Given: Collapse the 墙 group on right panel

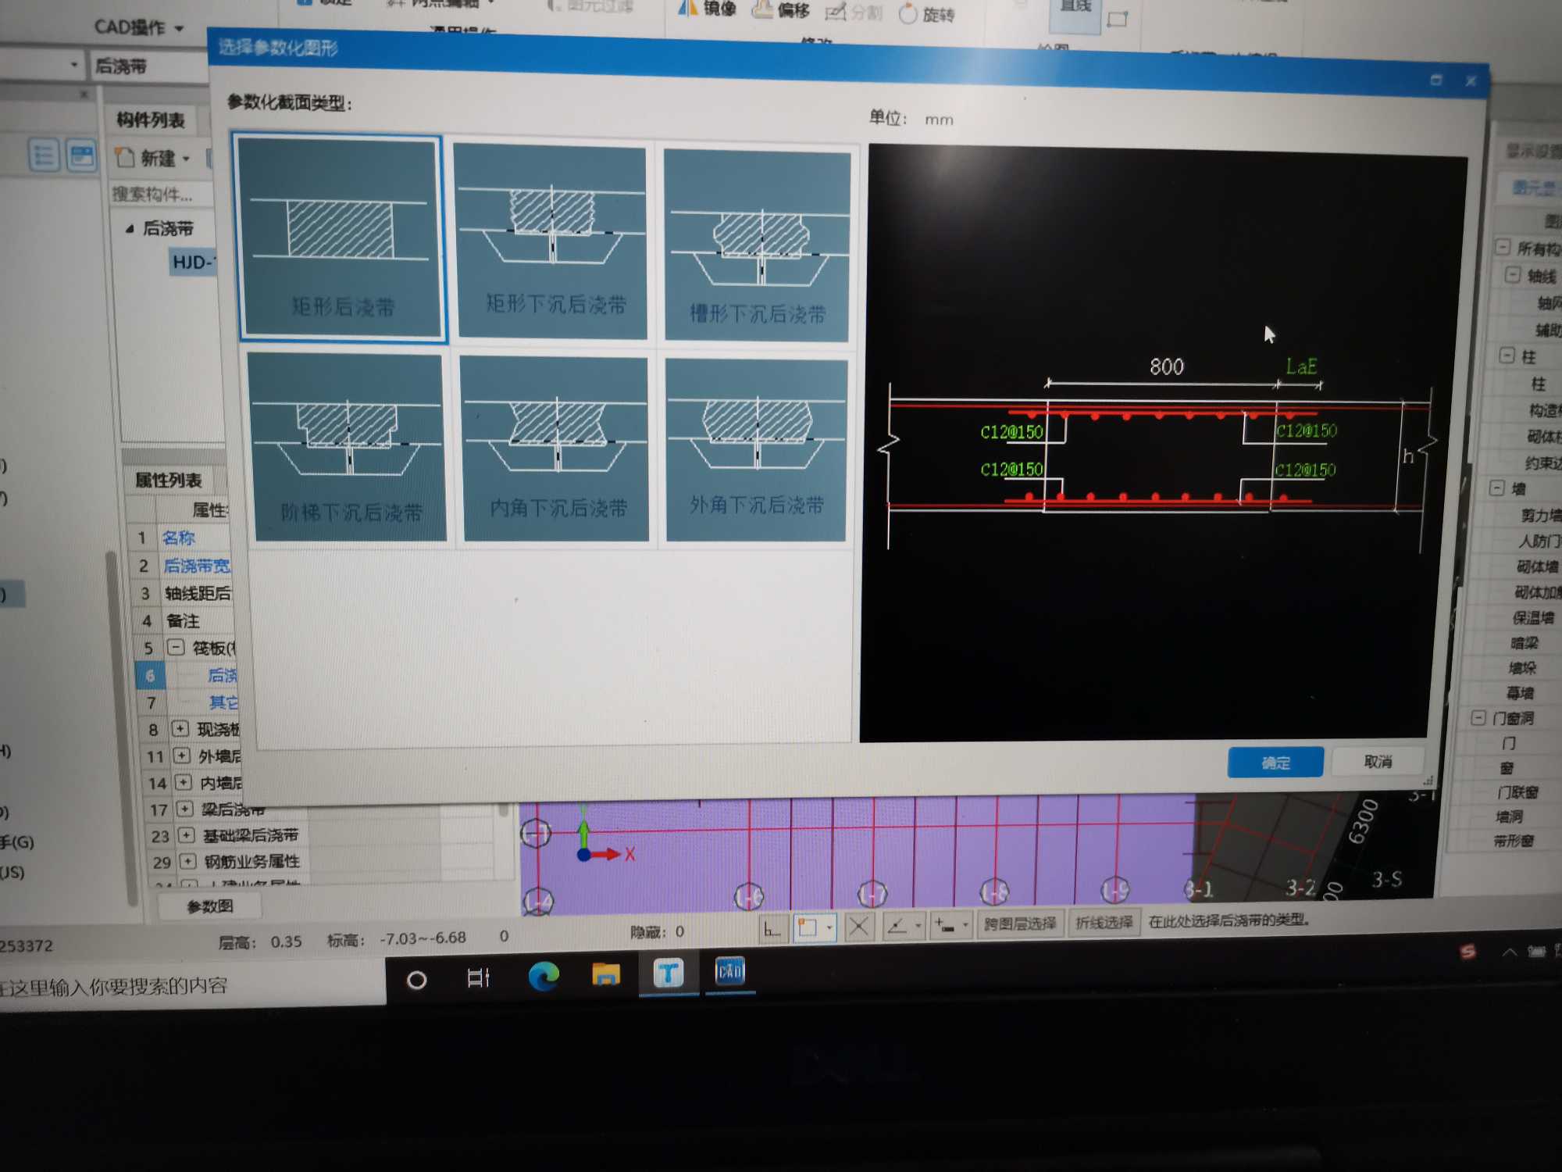Looking at the screenshot, I should point(1497,488).
